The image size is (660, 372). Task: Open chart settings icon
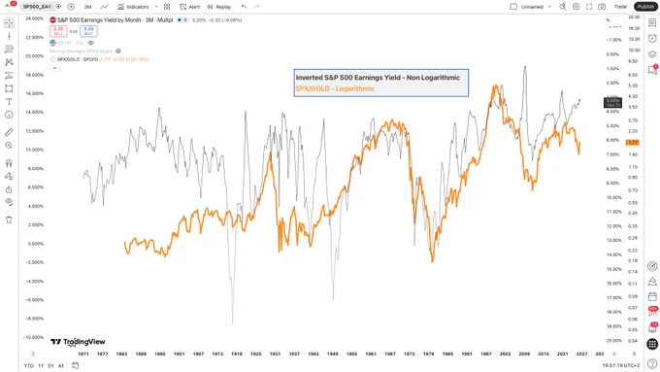pos(576,7)
